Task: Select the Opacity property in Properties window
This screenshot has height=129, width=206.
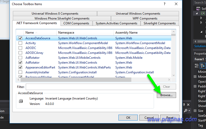Action: pos(202,82)
